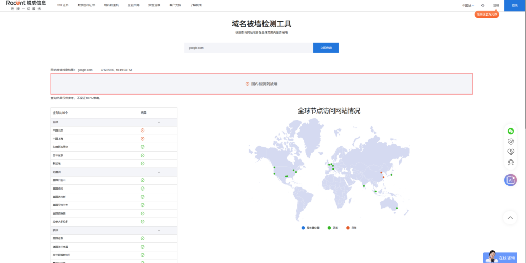
Task: Open the 中国站 site dropdown
Action: click(x=467, y=5)
